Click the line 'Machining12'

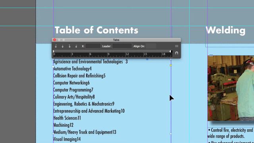pyautogui.click(x=63, y=125)
